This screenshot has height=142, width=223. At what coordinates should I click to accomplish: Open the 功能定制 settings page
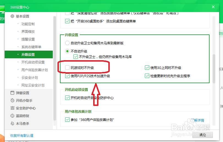tap(28, 24)
